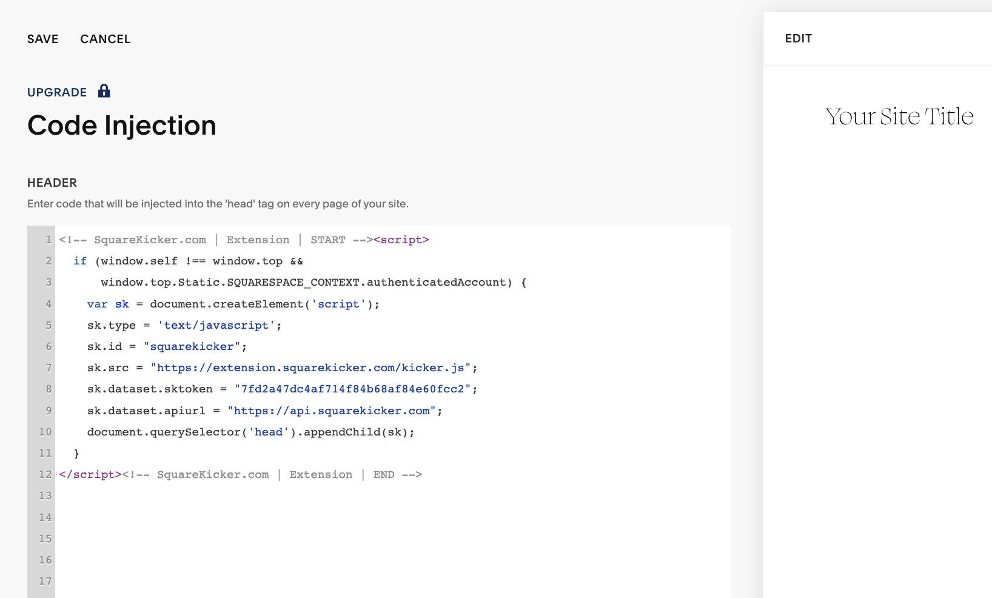Click empty line 13 in code editor
Viewport: 992px width, 598px height.
point(393,496)
